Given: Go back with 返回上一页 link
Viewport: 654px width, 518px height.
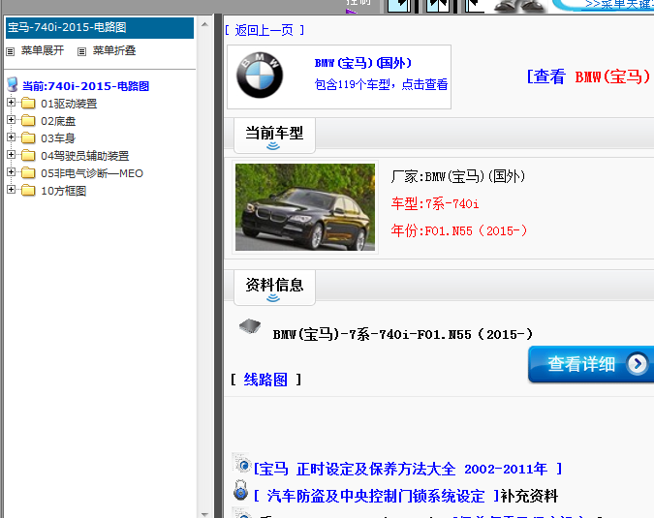Looking at the screenshot, I should [x=265, y=30].
